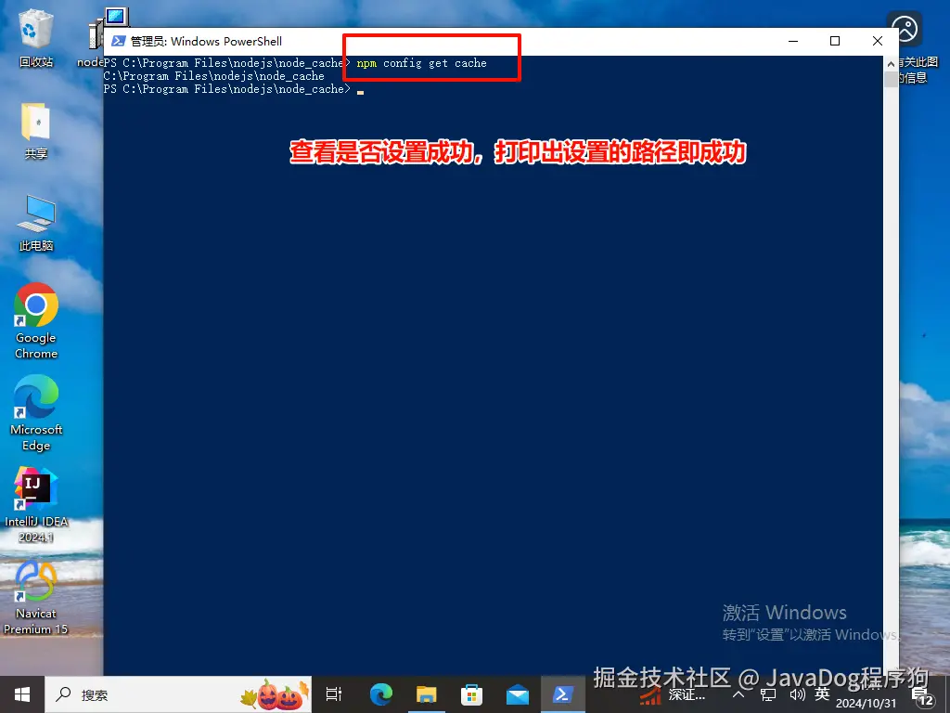Screen dimensions: 950x713
Task: Click the Windows spotlight picture info icon
Action: [x=905, y=29]
